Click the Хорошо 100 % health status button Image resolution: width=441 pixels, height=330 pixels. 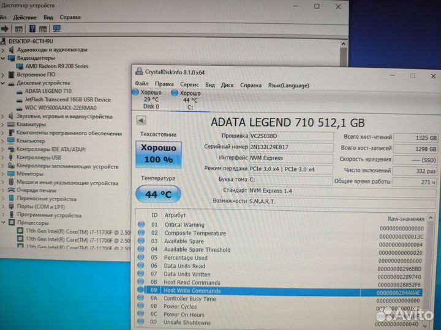click(x=158, y=154)
